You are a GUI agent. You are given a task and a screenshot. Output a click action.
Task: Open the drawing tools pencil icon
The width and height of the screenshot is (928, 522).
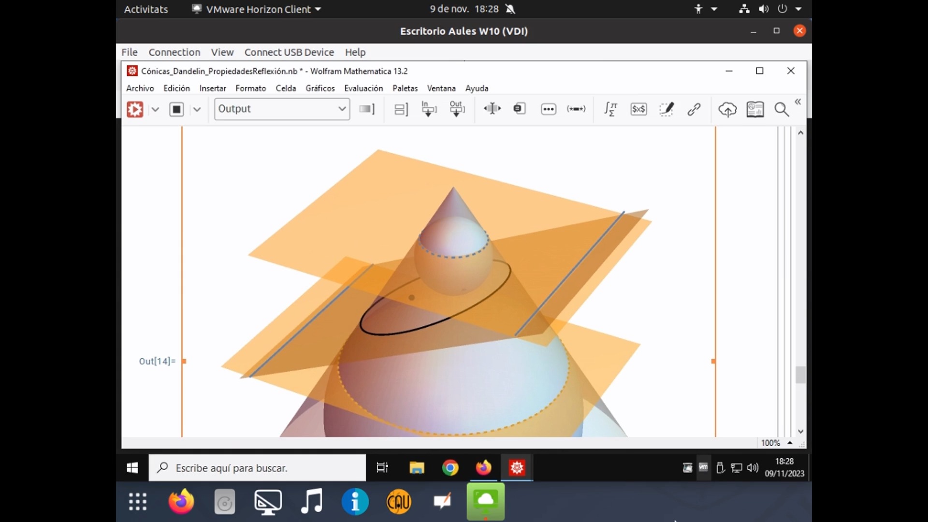[667, 109]
